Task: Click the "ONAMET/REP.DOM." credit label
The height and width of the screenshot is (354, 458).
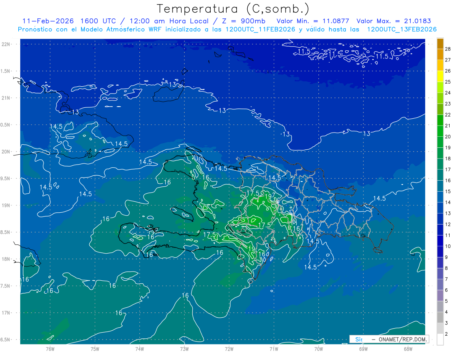Action: pyautogui.click(x=402, y=339)
